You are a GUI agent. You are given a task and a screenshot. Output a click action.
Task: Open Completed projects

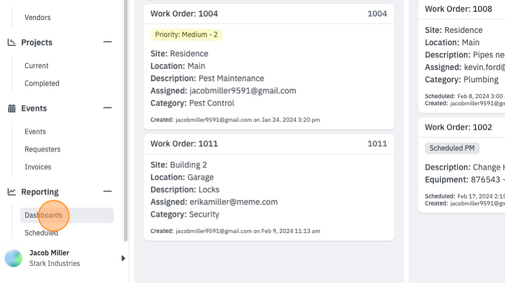(x=42, y=83)
